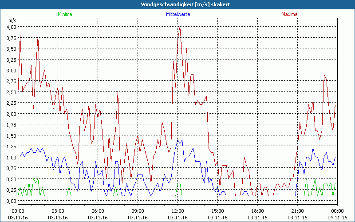Viewport: 355px width, 222px height.
Task: Click the green Minima legend label
Action: pyautogui.click(x=65, y=14)
